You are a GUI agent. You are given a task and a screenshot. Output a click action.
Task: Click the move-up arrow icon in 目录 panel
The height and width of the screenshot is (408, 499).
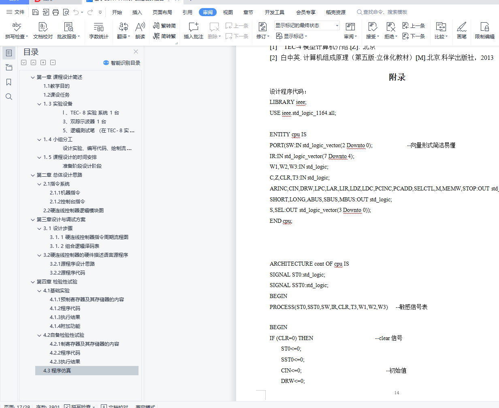33,63
